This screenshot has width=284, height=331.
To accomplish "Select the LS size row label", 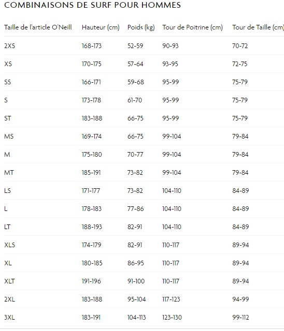I will point(7,191).
